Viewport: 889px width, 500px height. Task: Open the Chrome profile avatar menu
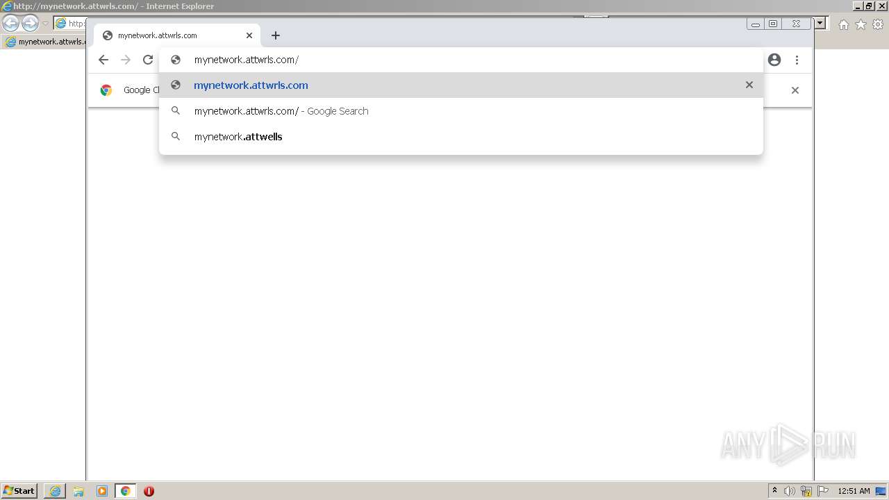[774, 60]
